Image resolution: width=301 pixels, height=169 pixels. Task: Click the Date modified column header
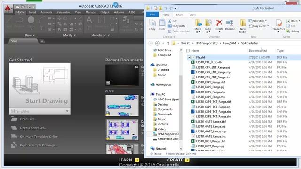pyautogui.click(x=258, y=51)
